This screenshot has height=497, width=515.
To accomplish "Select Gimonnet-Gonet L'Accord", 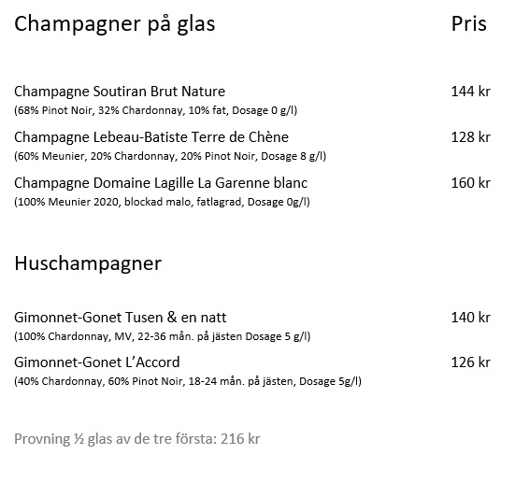I will click(x=97, y=362).
